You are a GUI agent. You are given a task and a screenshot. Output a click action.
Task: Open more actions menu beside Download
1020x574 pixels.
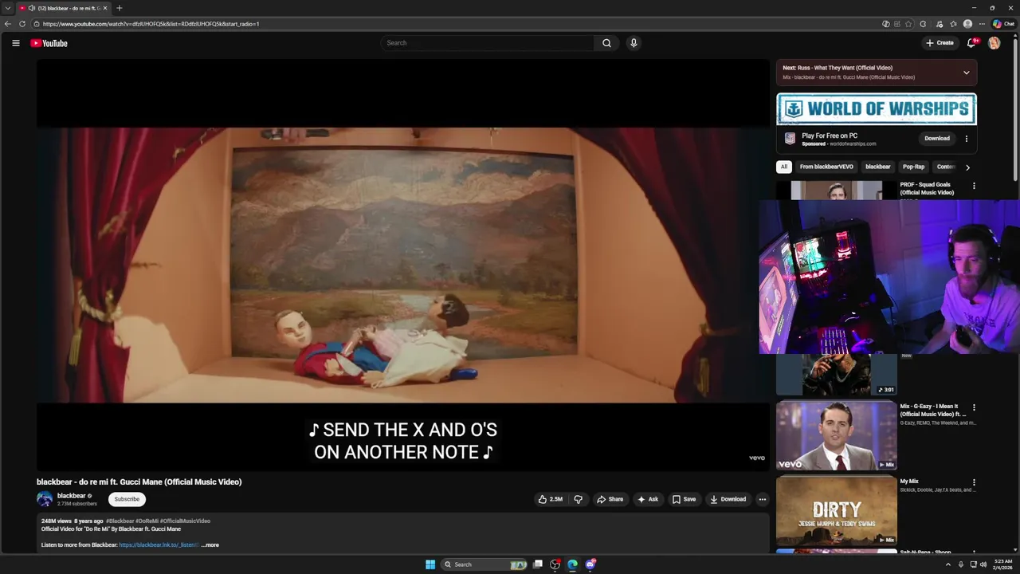click(762, 499)
